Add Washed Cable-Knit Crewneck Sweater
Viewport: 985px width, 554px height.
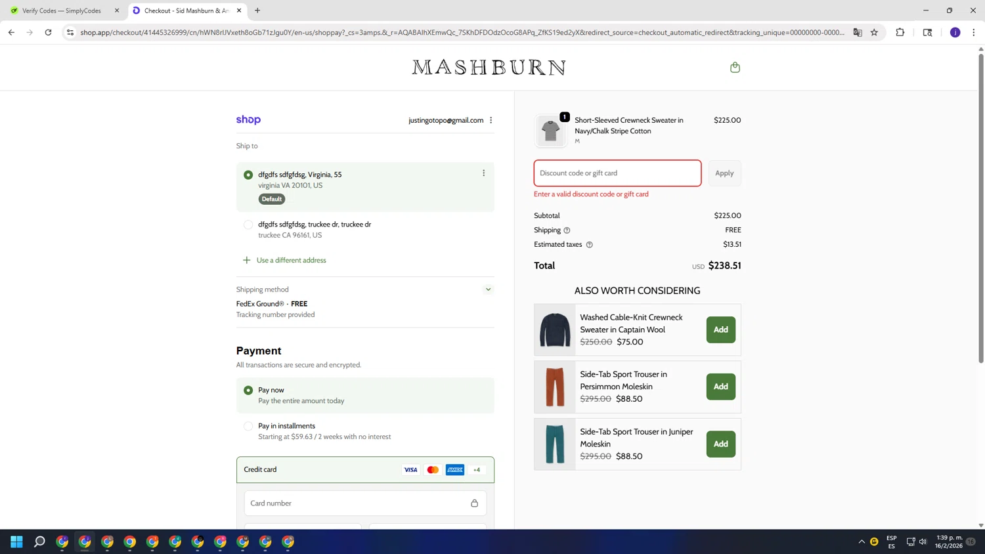click(720, 330)
